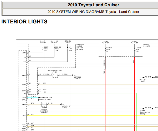Click the "2010 Toyota Land Cruiser" title
This screenshot has height=131, width=158.
pyautogui.click(x=93, y=5)
